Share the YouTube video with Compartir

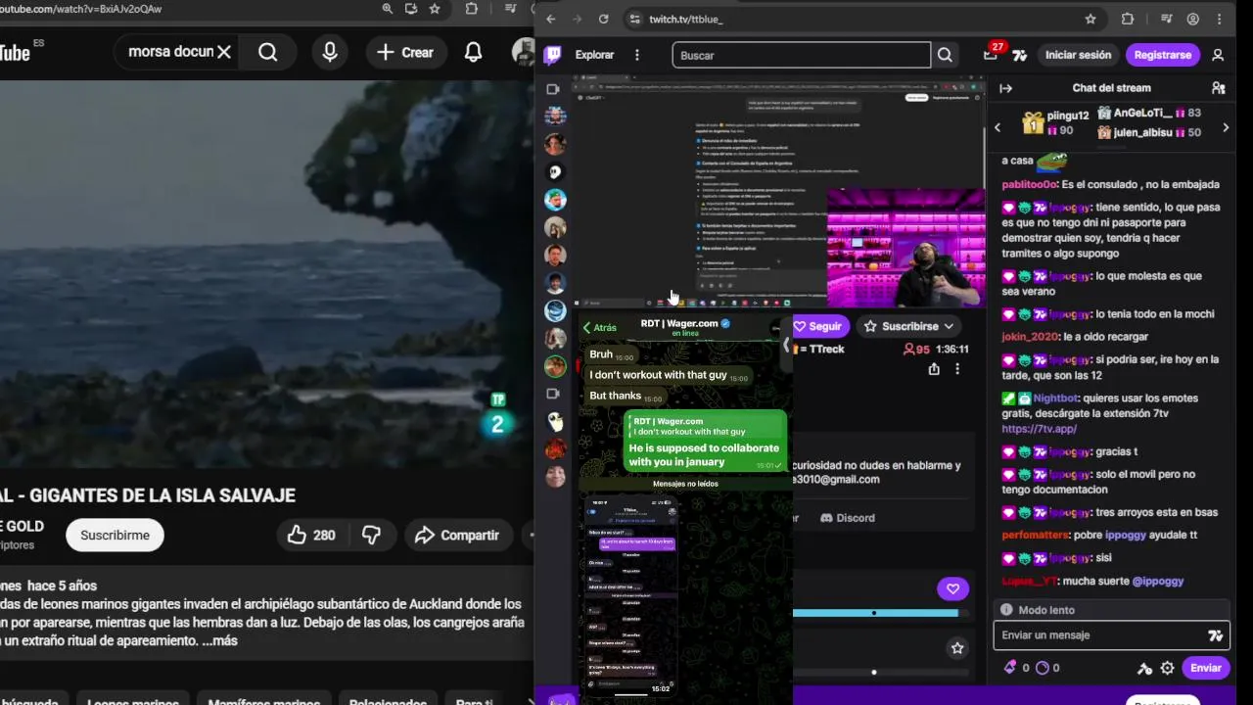click(x=457, y=535)
